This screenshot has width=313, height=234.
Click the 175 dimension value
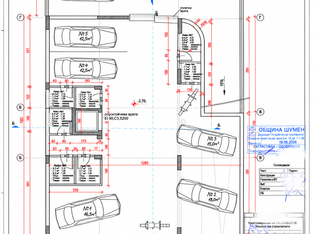tap(84, 141)
